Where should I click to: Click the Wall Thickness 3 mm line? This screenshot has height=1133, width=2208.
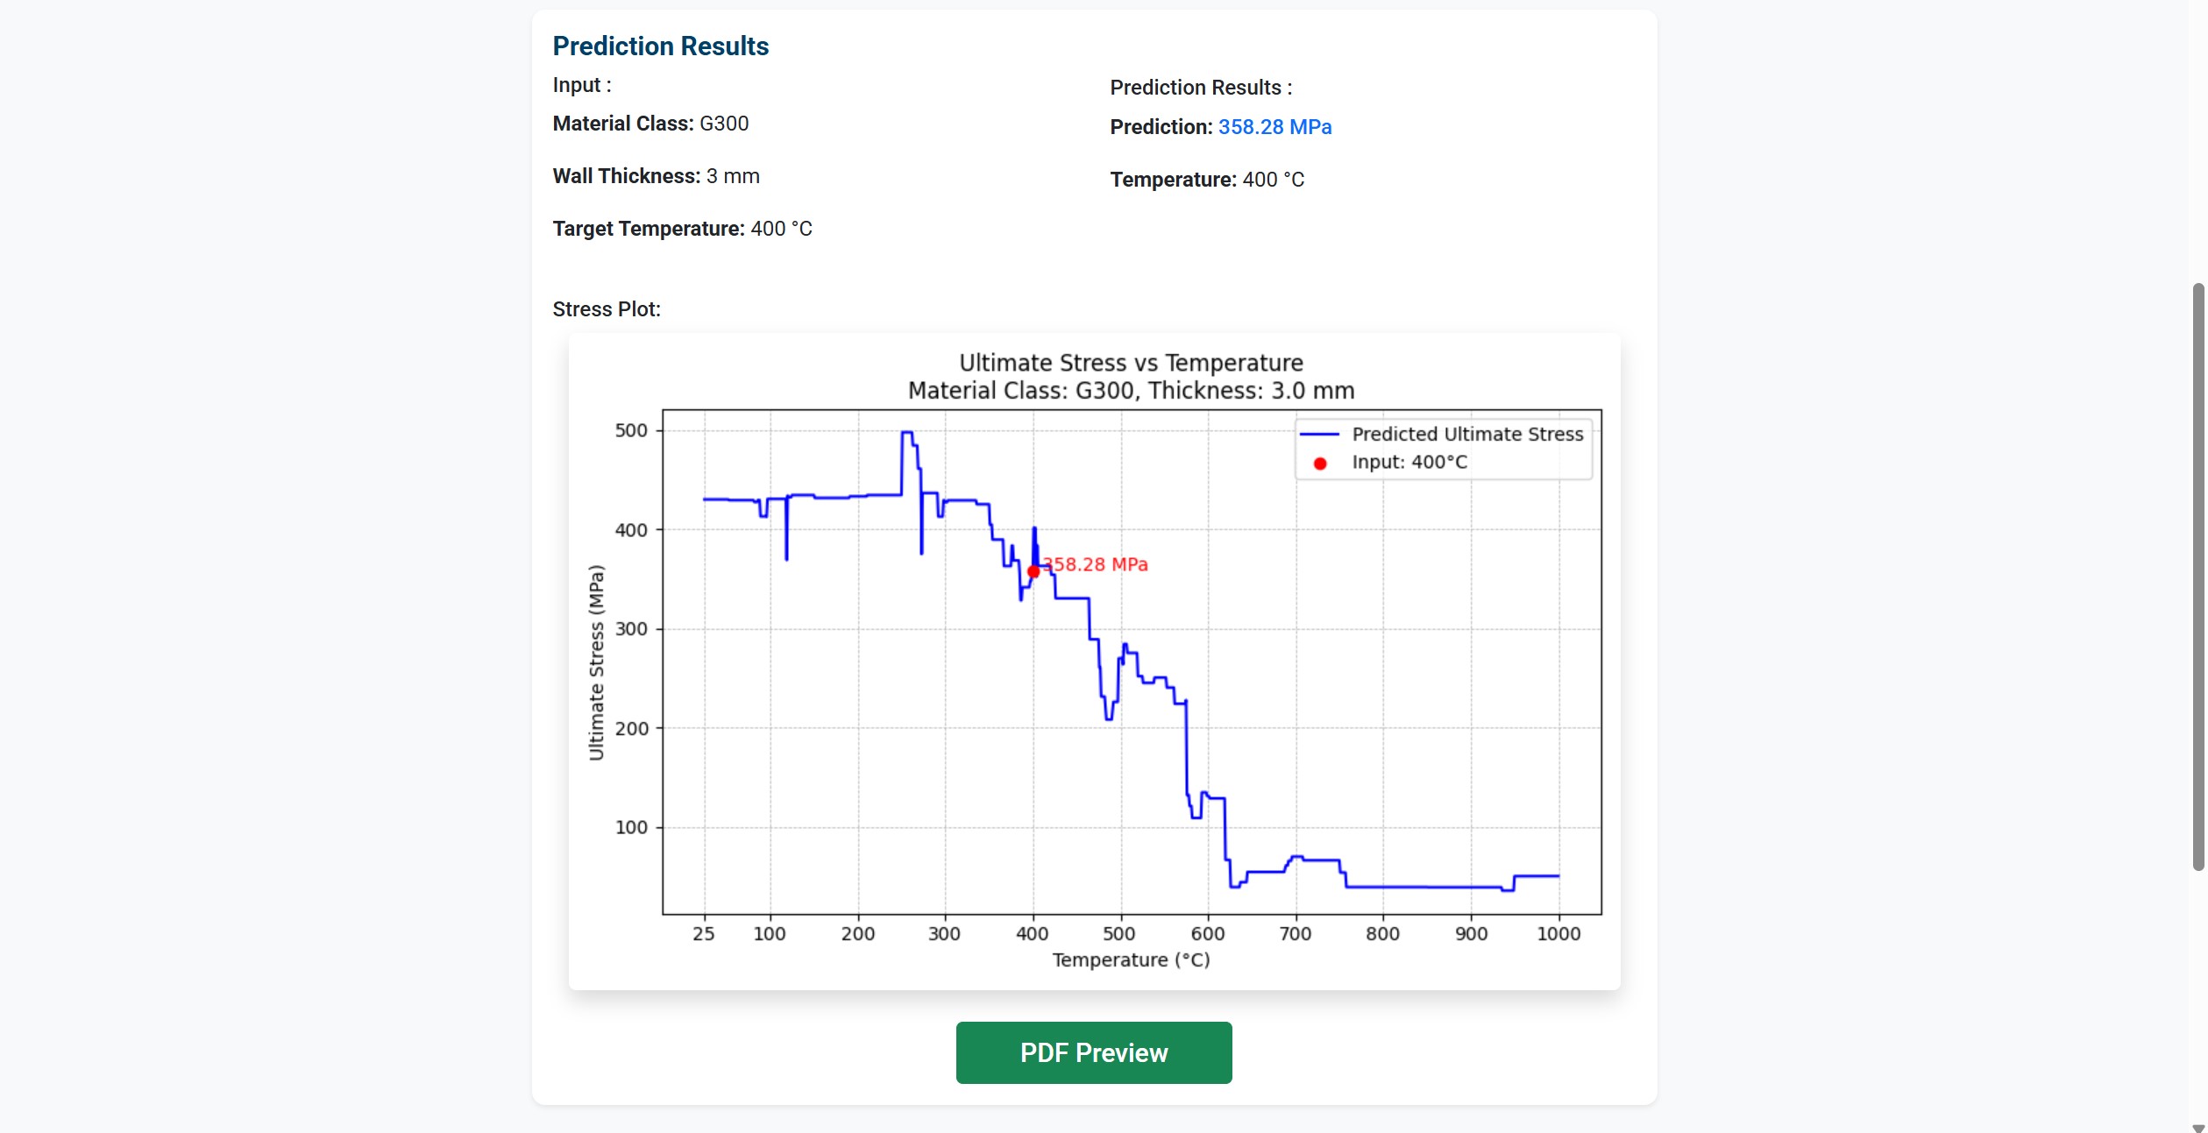tap(656, 176)
